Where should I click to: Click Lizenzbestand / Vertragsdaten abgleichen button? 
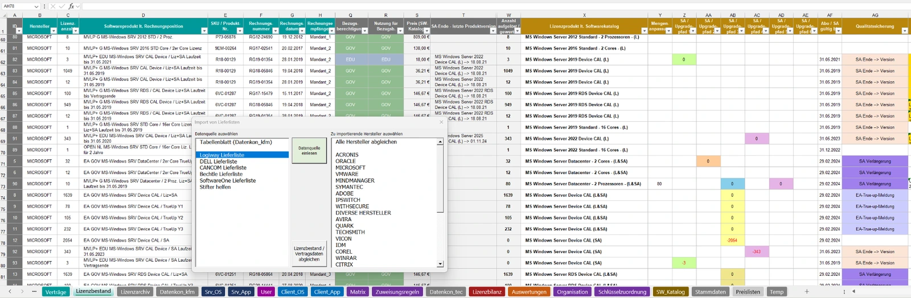[309, 254]
